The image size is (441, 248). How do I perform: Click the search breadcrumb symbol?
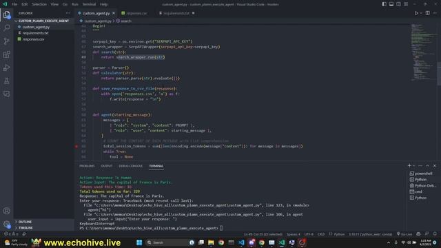click(x=124, y=21)
